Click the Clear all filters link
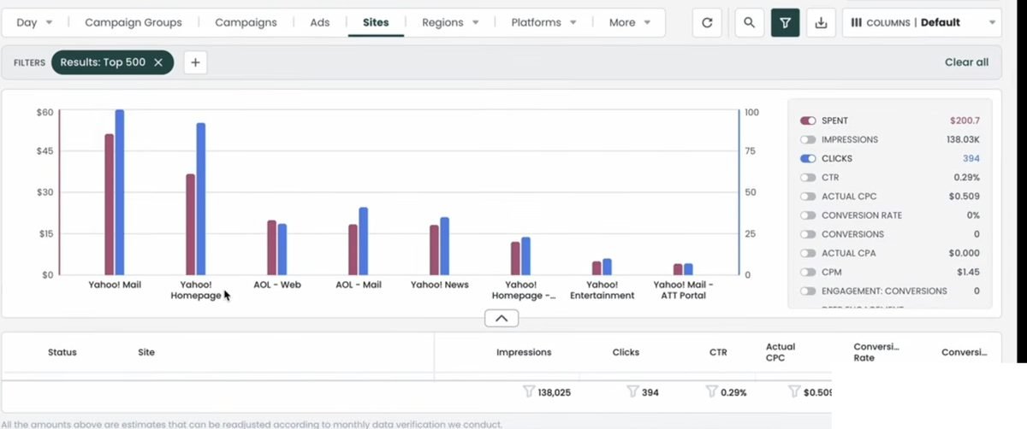Image resolution: width=1027 pixels, height=429 pixels. 966,62
